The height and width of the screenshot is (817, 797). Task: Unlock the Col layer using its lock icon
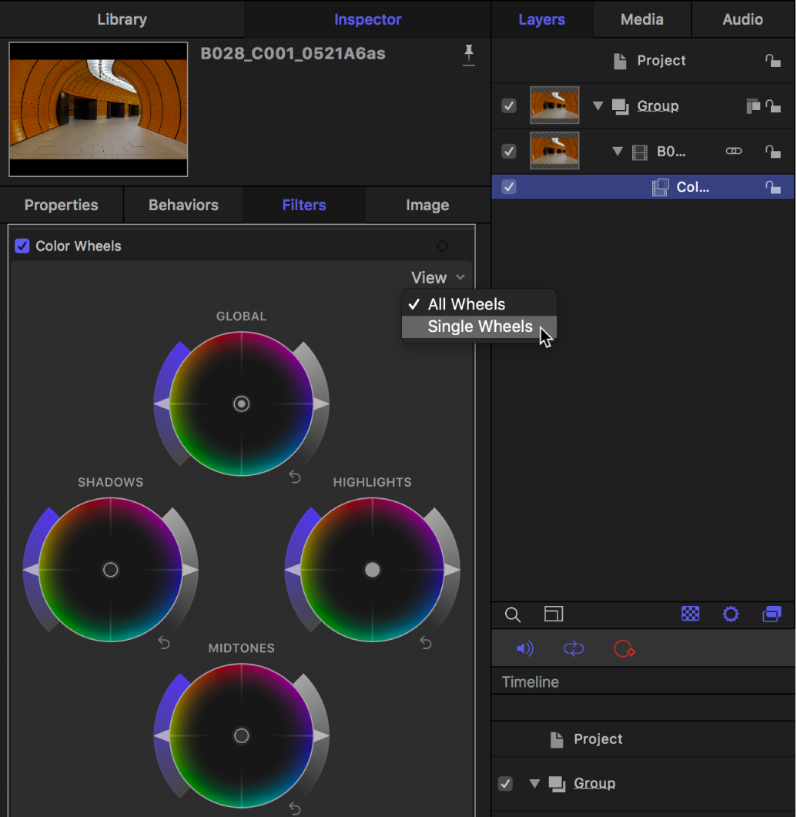pyautogui.click(x=773, y=186)
